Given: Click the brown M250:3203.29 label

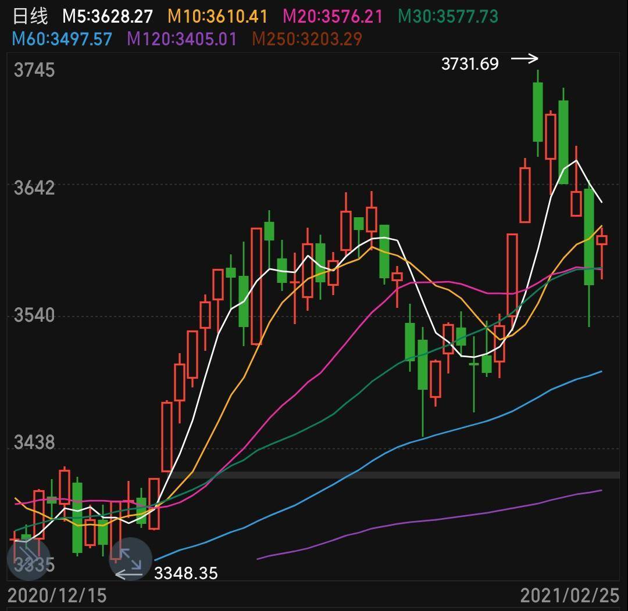Looking at the screenshot, I should coord(307,39).
